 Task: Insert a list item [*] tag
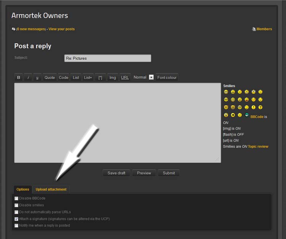point(100,77)
